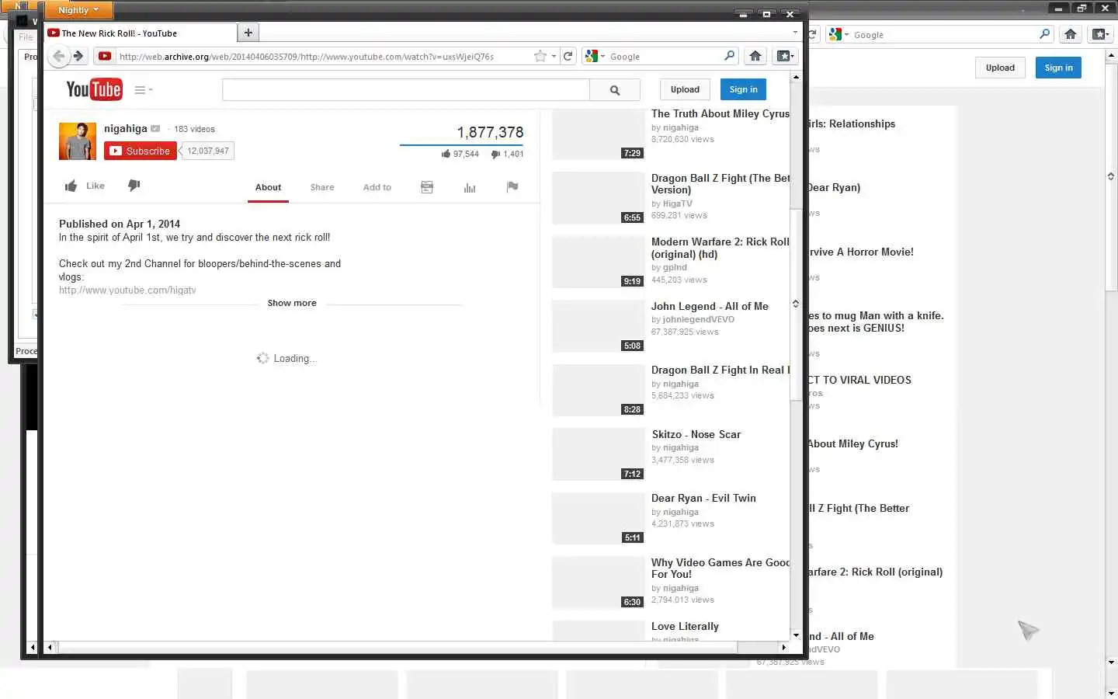
Task: Click the vertical scrollbar down arrow in front window
Action: [795, 635]
